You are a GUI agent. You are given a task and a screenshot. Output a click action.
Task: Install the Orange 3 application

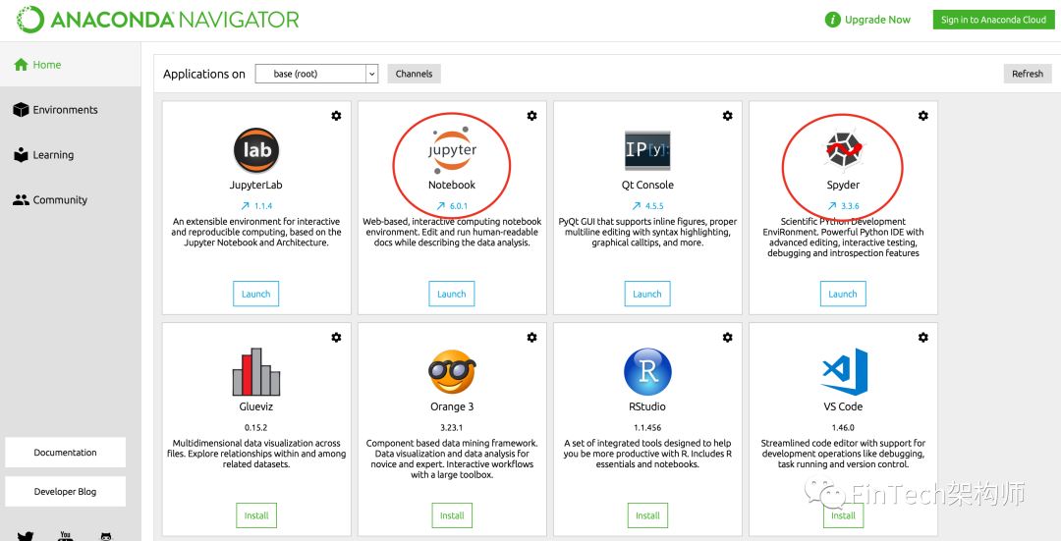[x=452, y=515]
